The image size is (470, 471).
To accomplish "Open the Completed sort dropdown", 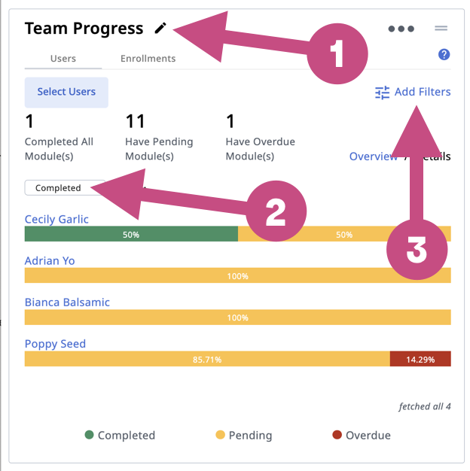I will tap(65, 188).
